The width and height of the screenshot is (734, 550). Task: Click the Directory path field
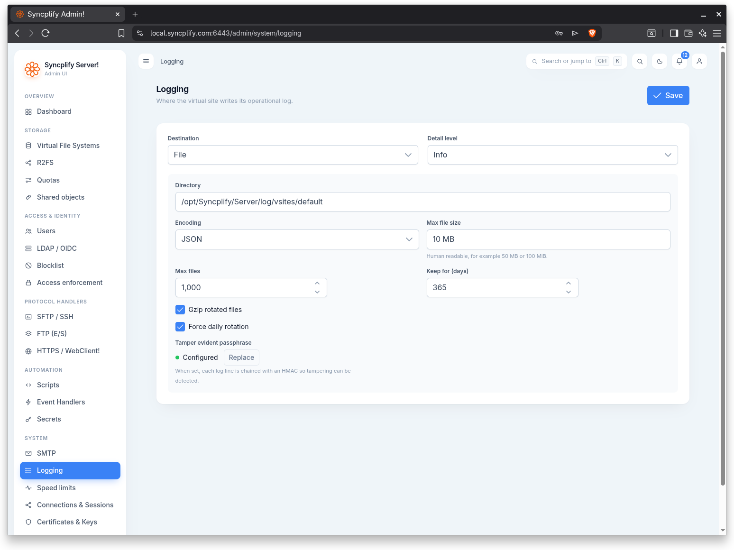[422, 202]
